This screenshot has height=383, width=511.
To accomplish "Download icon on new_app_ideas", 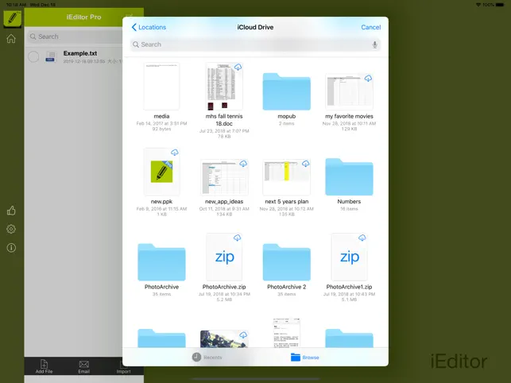I will [243, 164].
